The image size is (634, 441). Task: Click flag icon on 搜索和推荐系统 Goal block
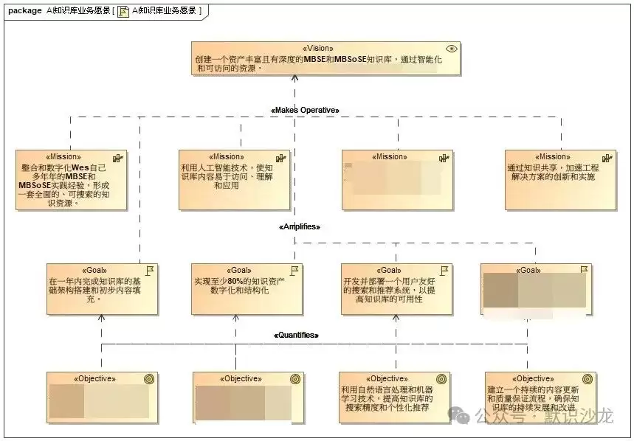click(444, 271)
